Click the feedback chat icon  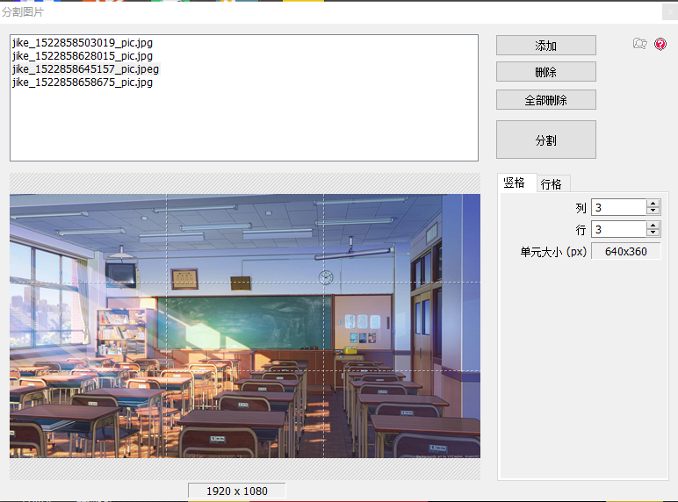pyautogui.click(x=640, y=44)
